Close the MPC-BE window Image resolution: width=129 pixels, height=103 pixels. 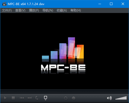(x=123, y=4)
